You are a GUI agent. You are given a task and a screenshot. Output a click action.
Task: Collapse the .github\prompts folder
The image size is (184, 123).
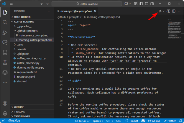[x=32, y=31]
